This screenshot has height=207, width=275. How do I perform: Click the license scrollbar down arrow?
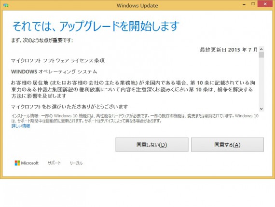[261, 109]
